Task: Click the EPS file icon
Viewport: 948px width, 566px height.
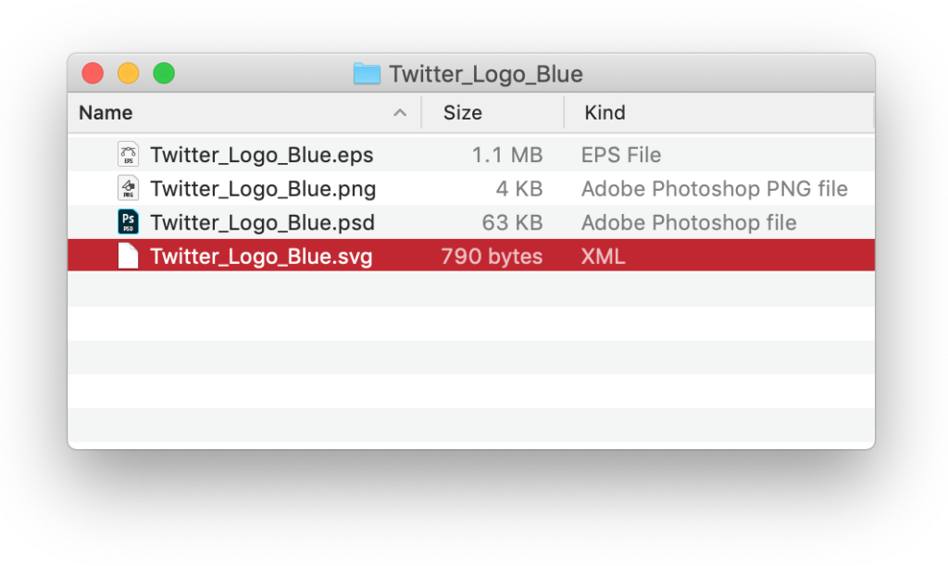Action: point(128,155)
